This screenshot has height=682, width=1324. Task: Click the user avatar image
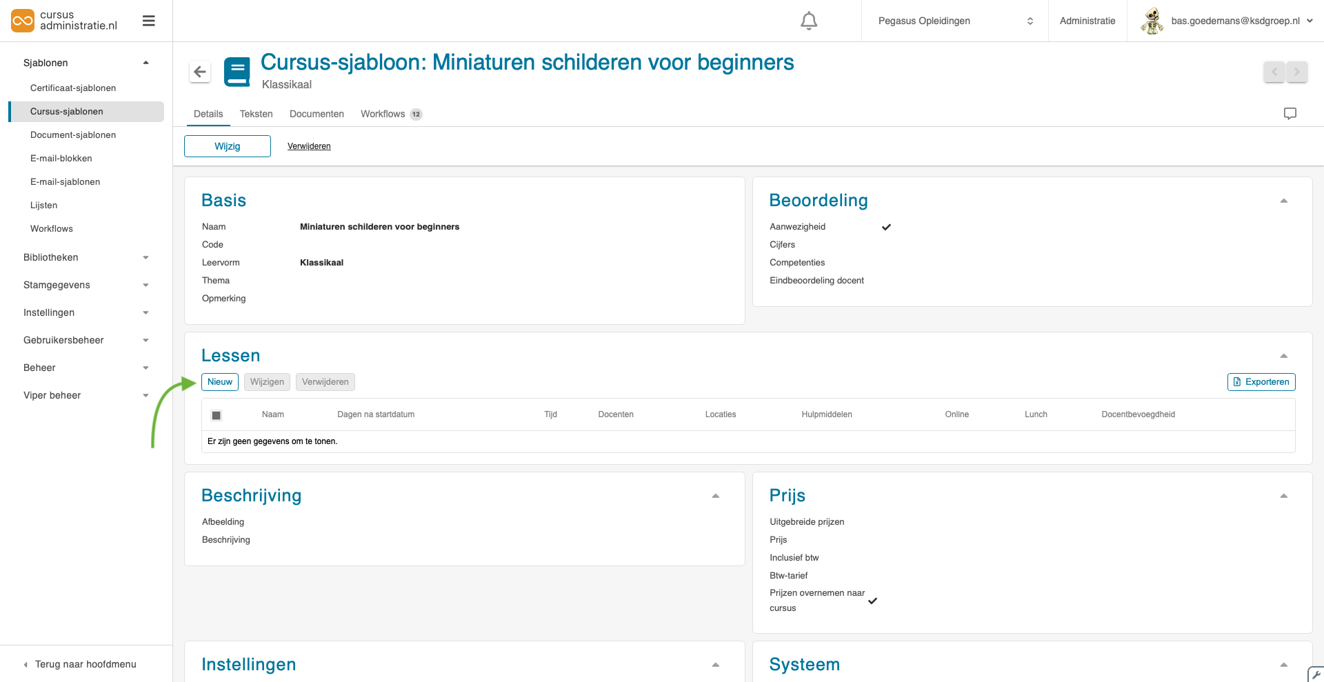coord(1152,21)
